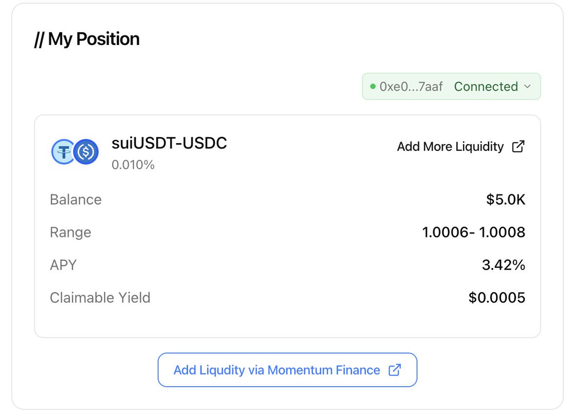Click the 0.010% fee tier text
586x418 pixels.
tap(133, 165)
